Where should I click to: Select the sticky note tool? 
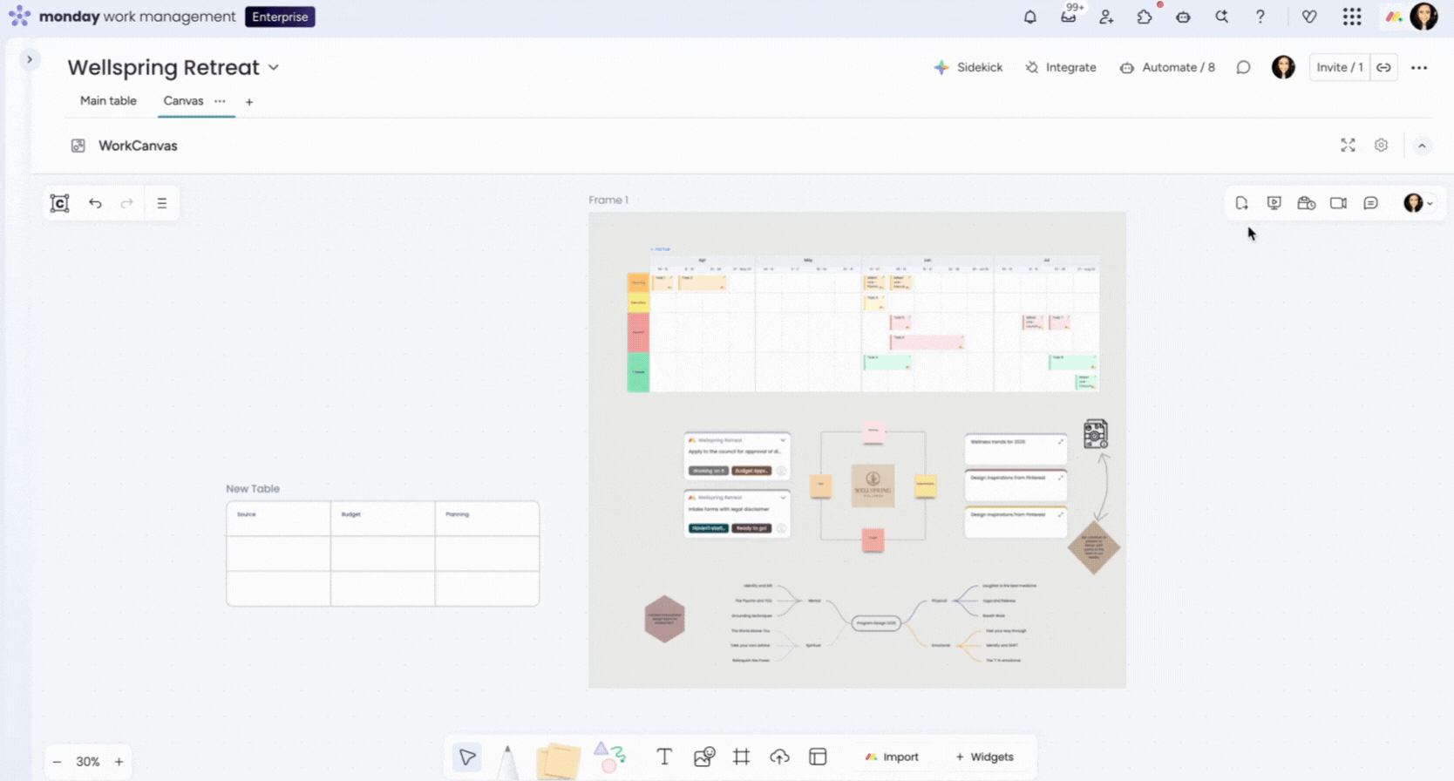tap(558, 760)
